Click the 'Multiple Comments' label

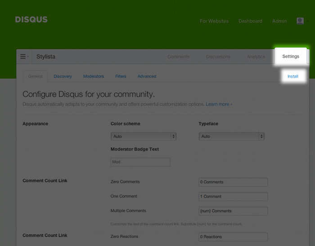tap(128, 210)
